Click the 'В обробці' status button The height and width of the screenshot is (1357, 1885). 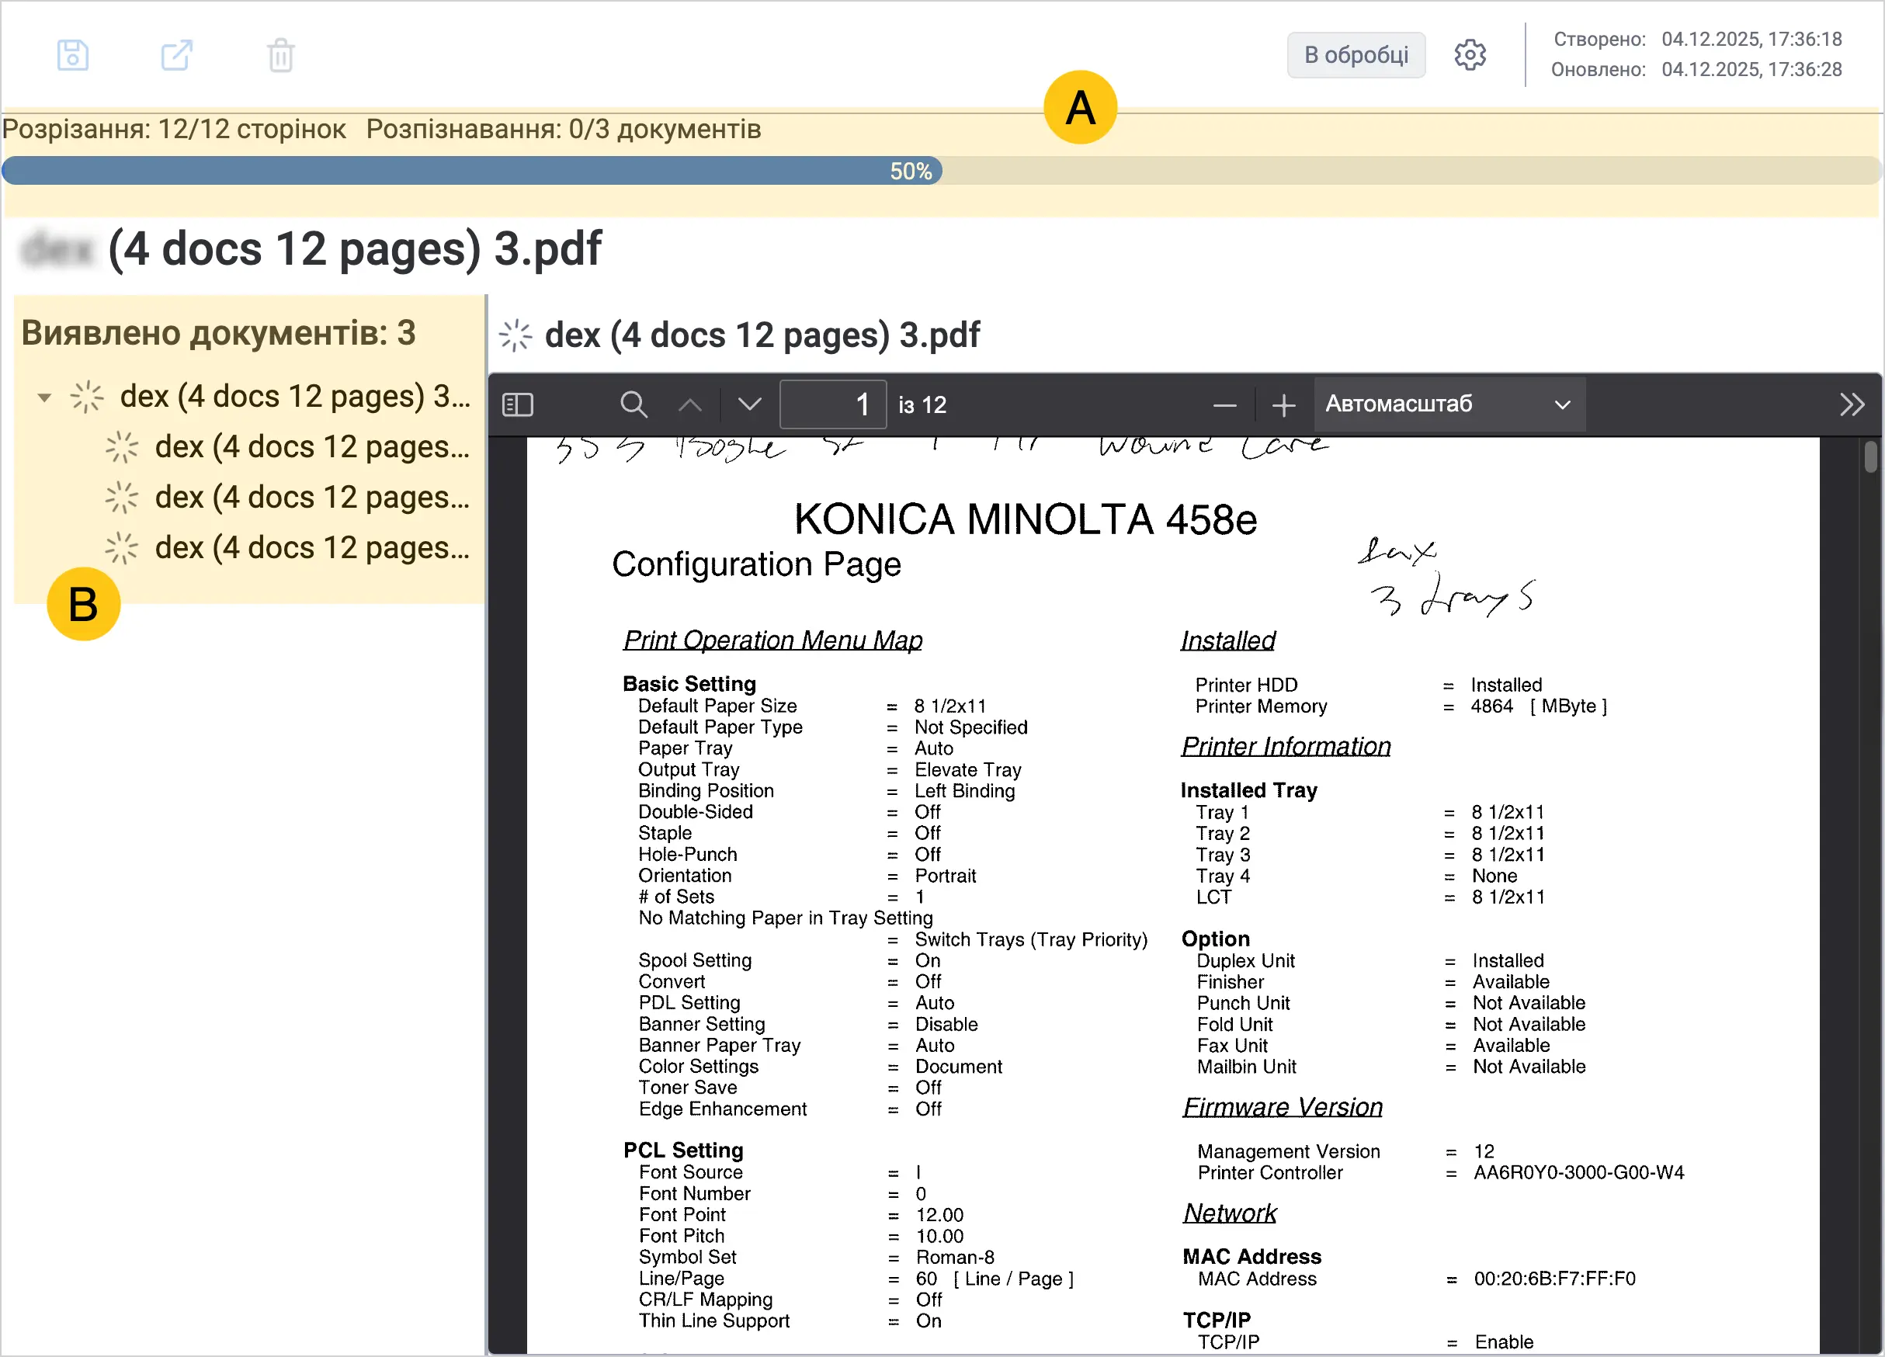click(x=1356, y=55)
